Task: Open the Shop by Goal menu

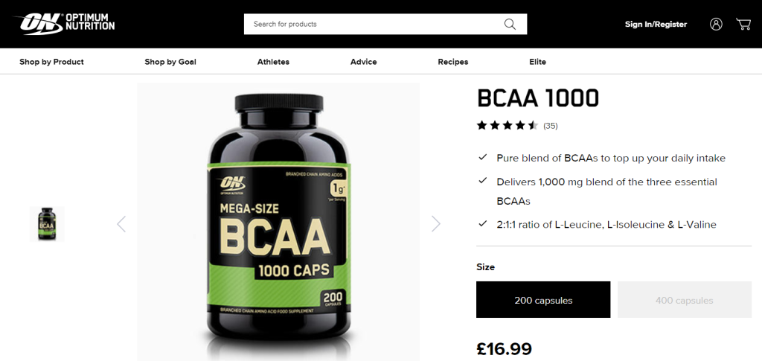Action: [170, 62]
